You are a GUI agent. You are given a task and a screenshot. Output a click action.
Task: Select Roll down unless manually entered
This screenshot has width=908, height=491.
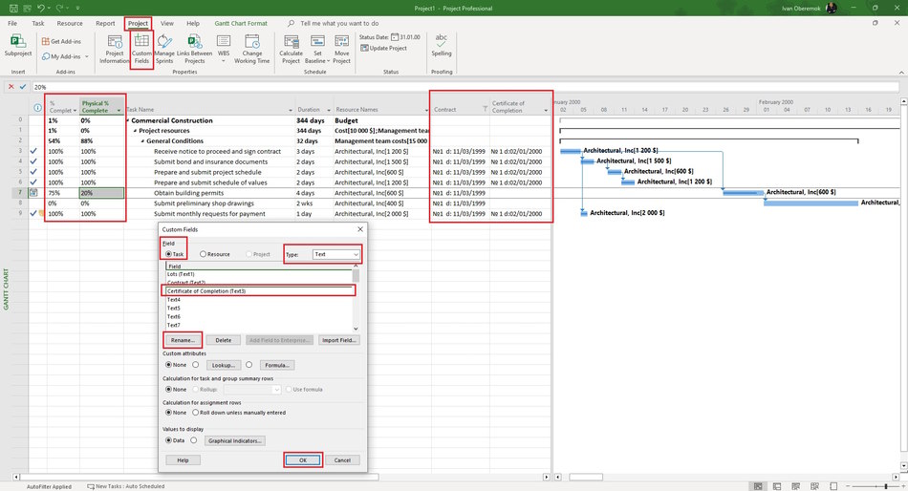tap(196, 413)
